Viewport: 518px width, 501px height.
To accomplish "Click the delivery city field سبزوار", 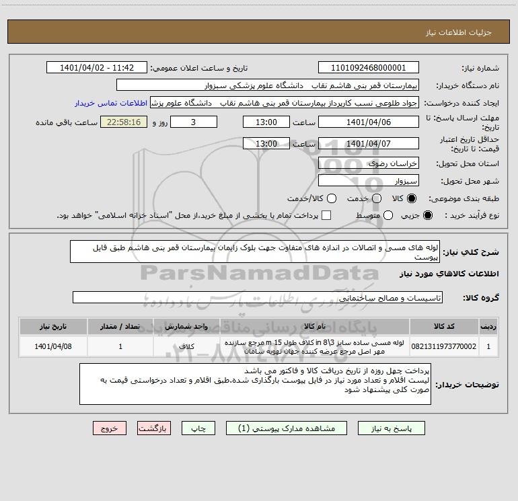I will pos(369,181).
